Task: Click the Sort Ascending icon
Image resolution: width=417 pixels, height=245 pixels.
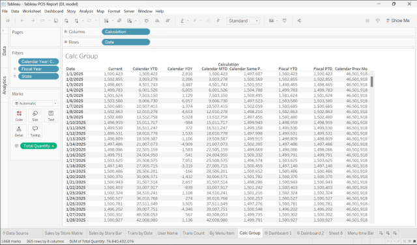Action: (x=157, y=21)
